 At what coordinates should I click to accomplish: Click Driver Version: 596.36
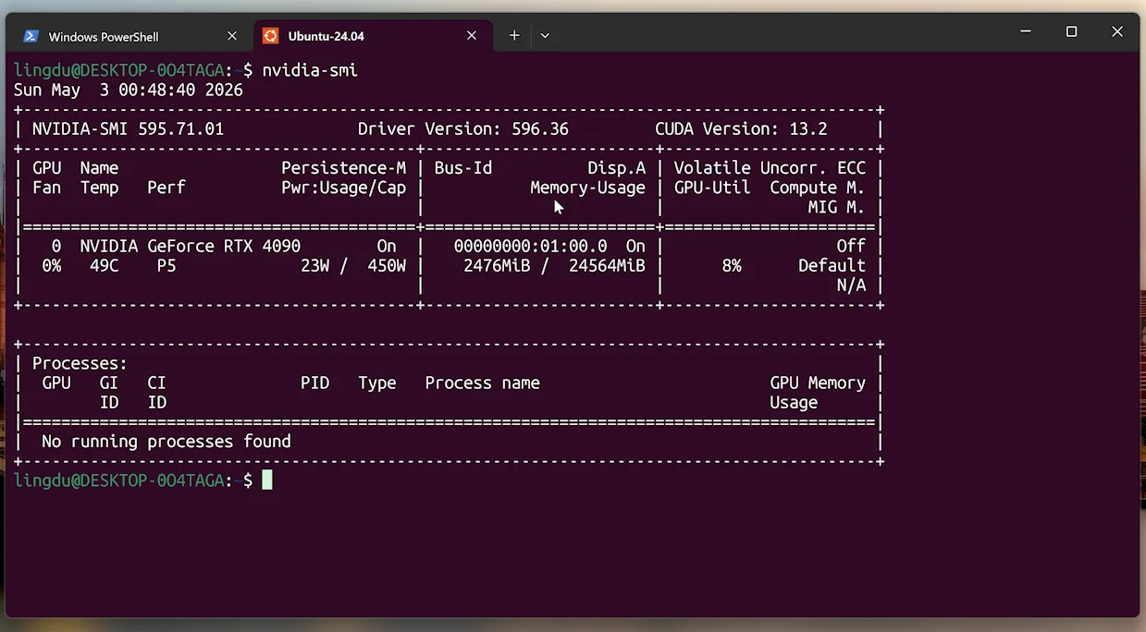463,129
